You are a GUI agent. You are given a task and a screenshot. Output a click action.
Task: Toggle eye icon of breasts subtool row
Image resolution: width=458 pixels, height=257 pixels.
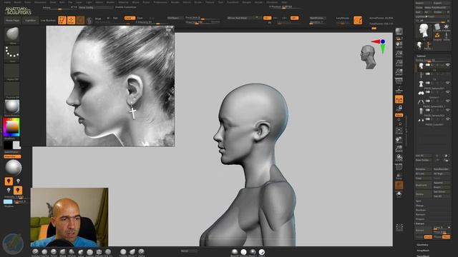pos(448,92)
